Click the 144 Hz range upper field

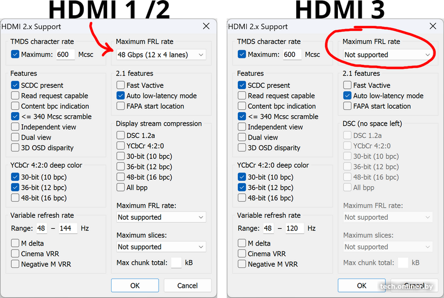point(68,228)
